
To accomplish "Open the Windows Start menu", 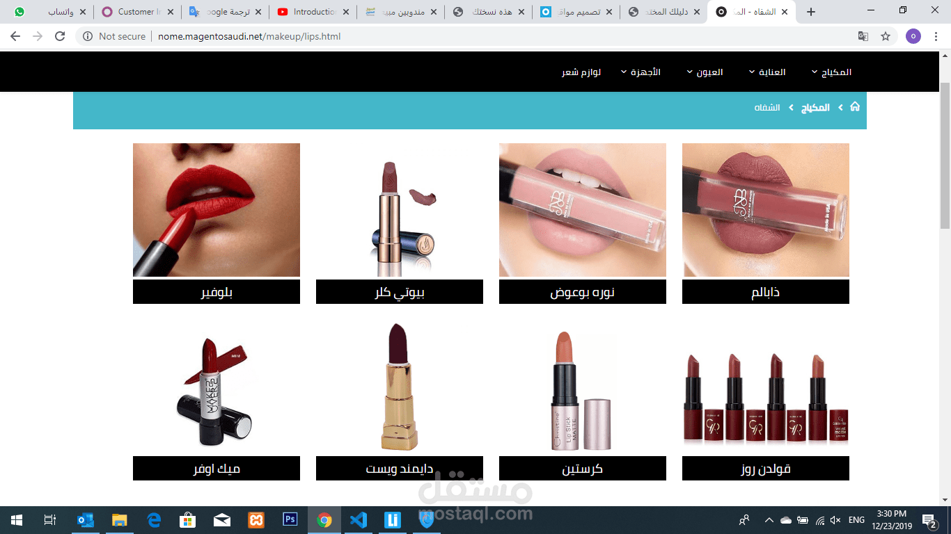I will pyautogui.click(x=17, y=519).
